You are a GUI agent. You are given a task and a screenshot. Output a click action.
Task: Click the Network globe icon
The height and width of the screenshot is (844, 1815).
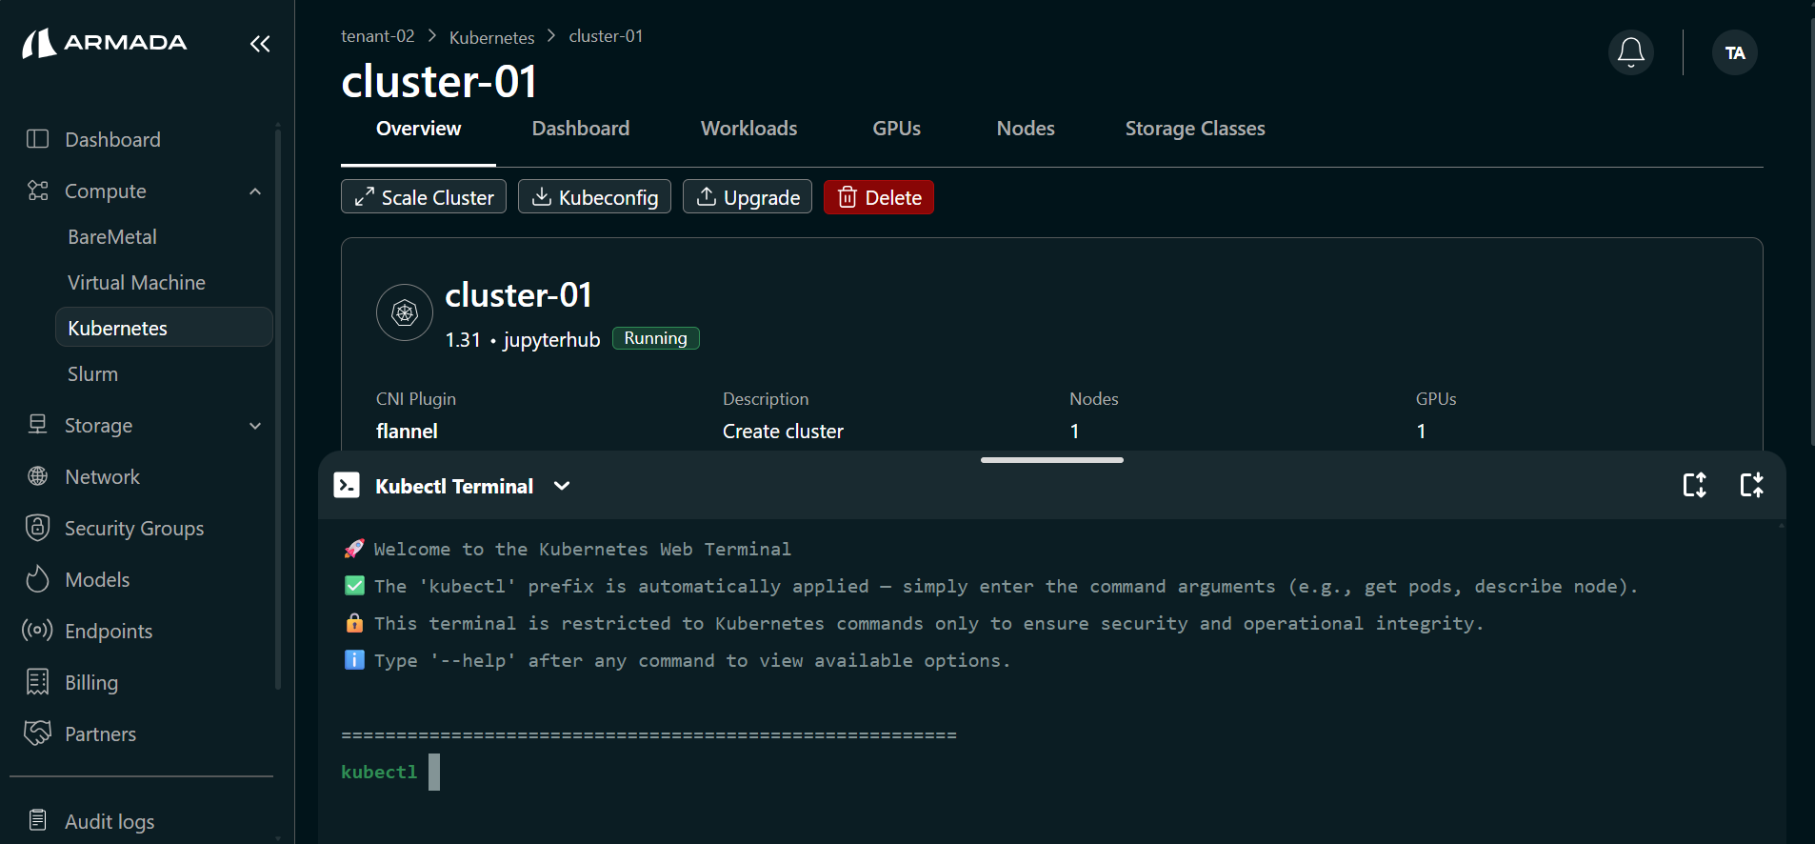point(37,476)
